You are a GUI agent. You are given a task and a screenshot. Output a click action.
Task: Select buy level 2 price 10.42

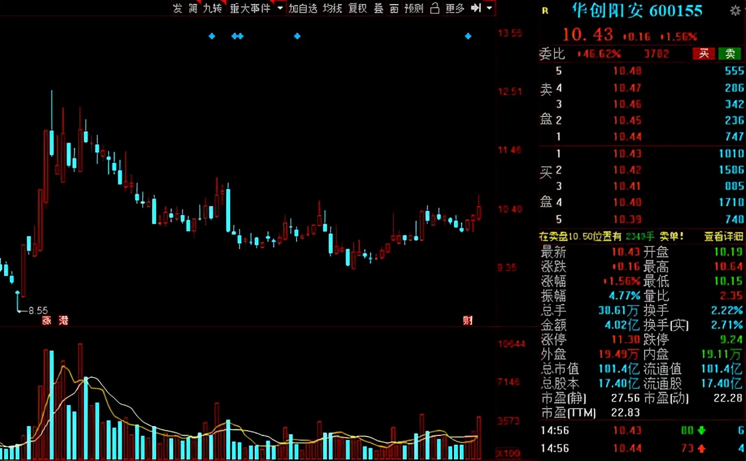tap(627, 170)
